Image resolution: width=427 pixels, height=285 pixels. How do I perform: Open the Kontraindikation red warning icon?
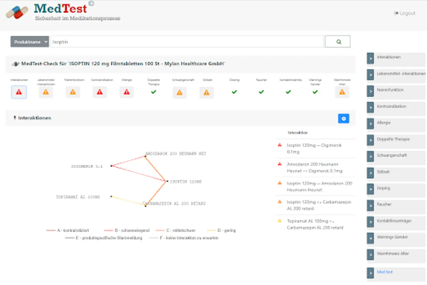click(100, 92)
